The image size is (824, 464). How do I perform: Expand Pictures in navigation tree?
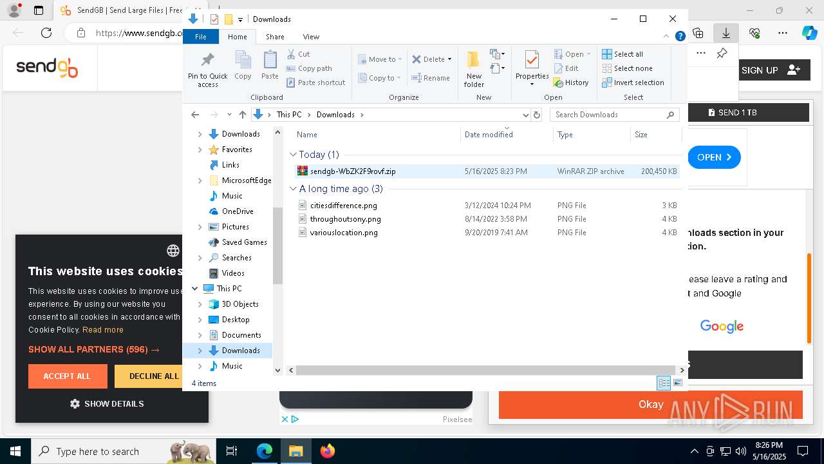pos(200,227)
